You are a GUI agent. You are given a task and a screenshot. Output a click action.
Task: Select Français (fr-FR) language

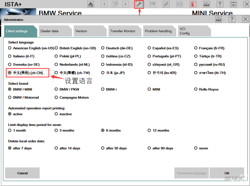[209, 48]
